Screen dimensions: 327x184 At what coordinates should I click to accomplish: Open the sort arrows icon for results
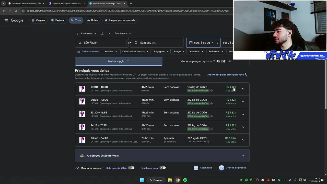246,75
